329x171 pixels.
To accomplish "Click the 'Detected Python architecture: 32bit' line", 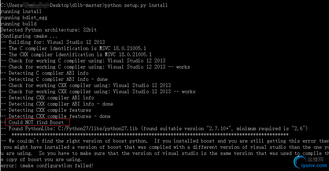I will coord(48,30).
